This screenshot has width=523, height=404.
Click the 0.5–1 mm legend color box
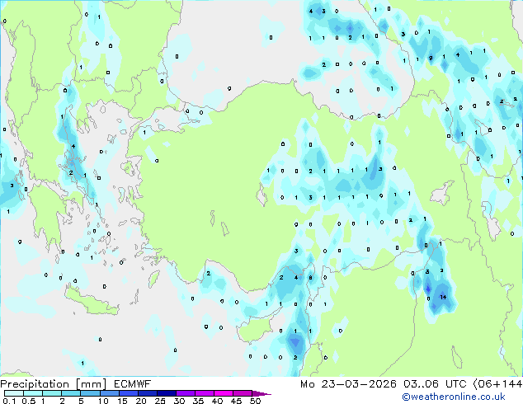(33, 393)
